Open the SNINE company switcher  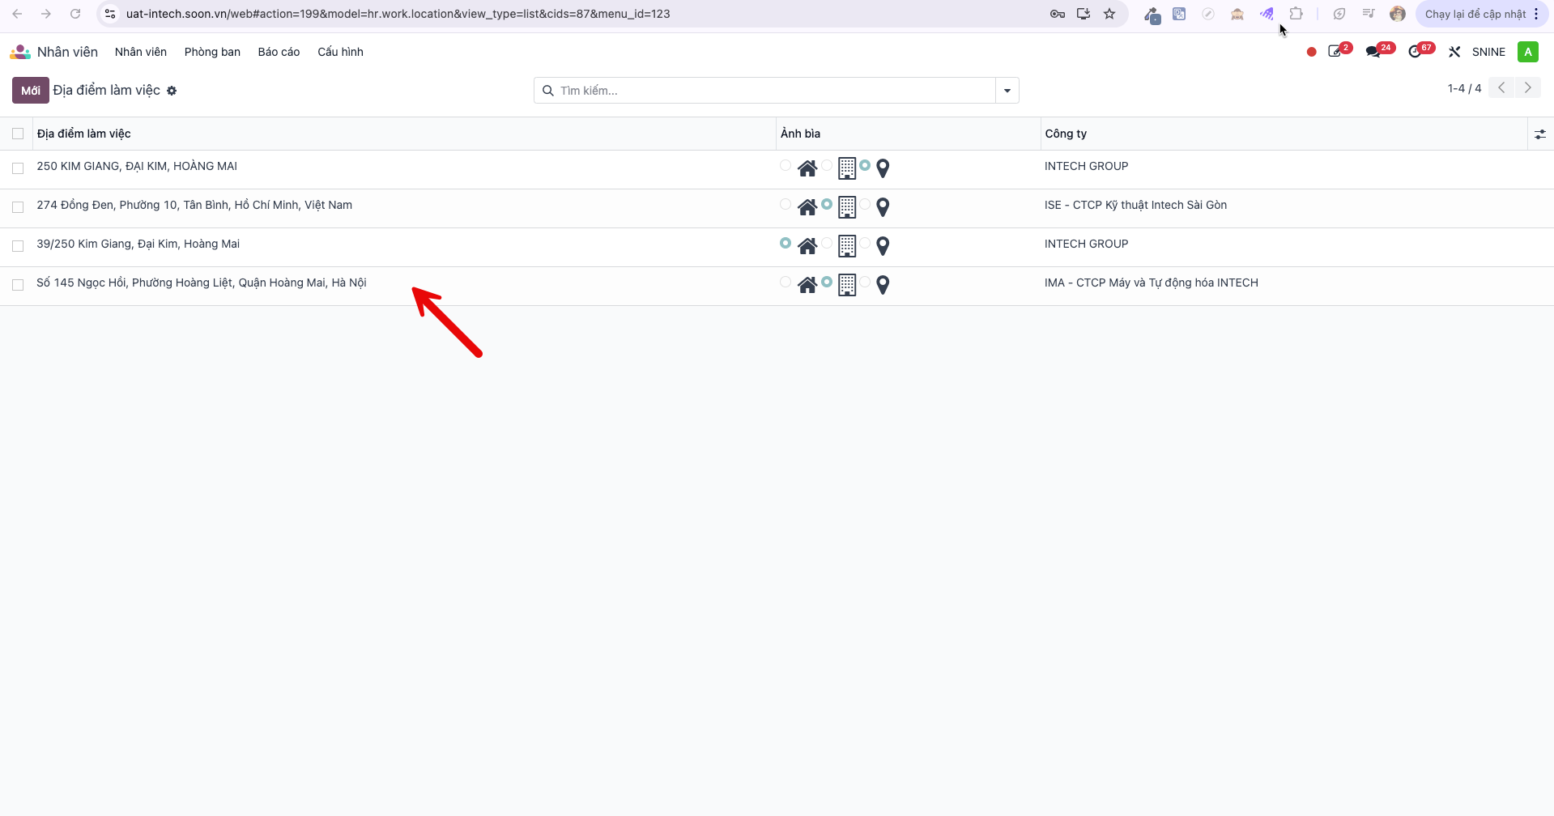tap(1488, 52)
